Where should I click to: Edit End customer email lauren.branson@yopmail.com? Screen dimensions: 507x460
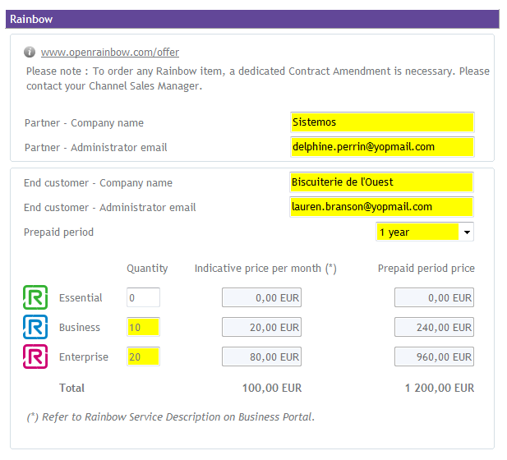click(x=381, y=206)
